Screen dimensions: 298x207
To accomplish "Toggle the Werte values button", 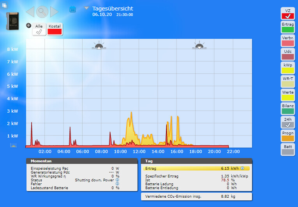I will click(288, 95).
